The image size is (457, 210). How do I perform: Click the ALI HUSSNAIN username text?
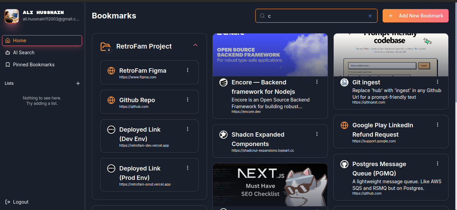(x=43, y=12)
